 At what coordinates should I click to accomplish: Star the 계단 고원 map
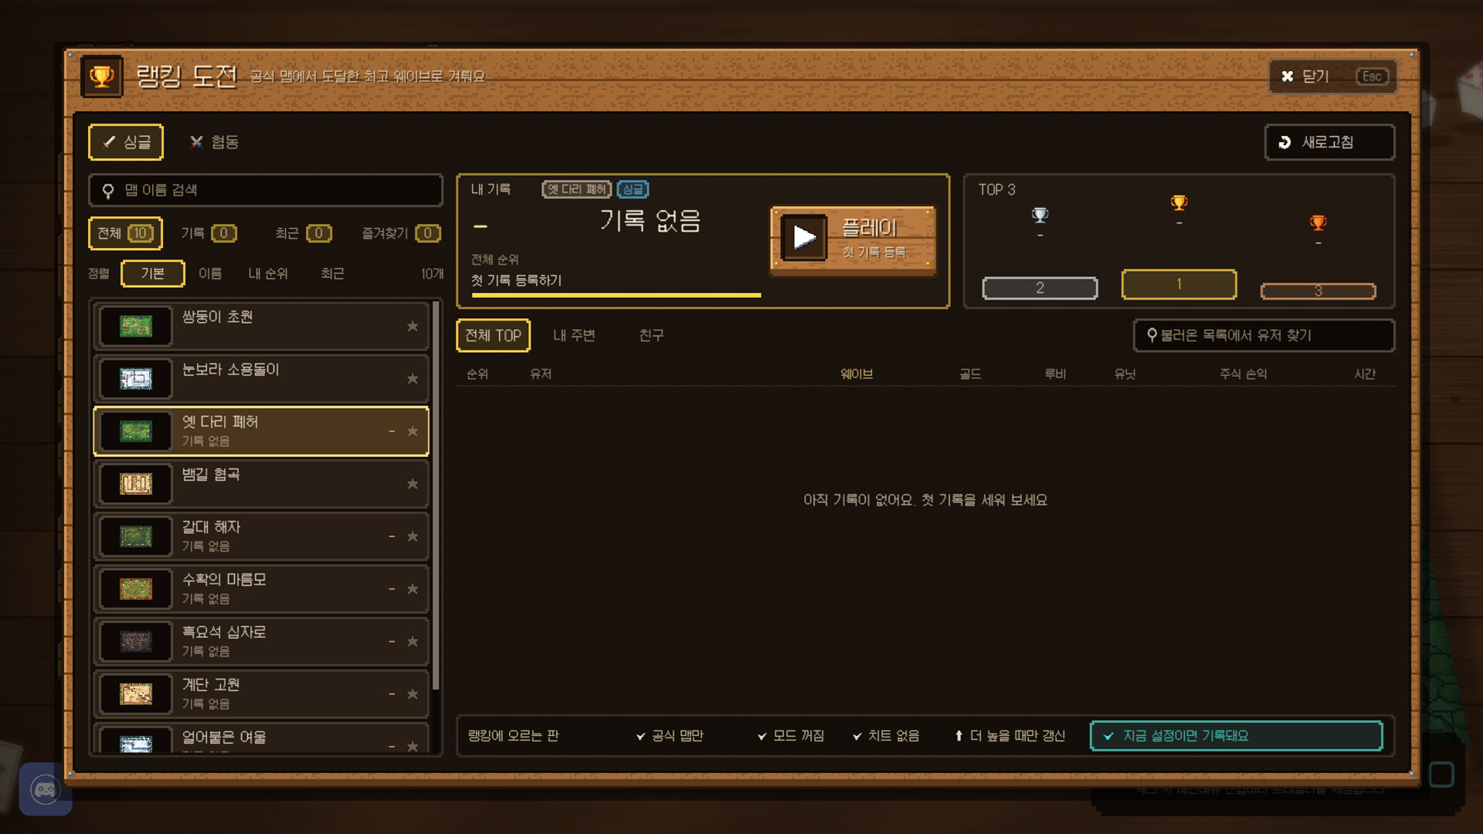coord(412,694)
